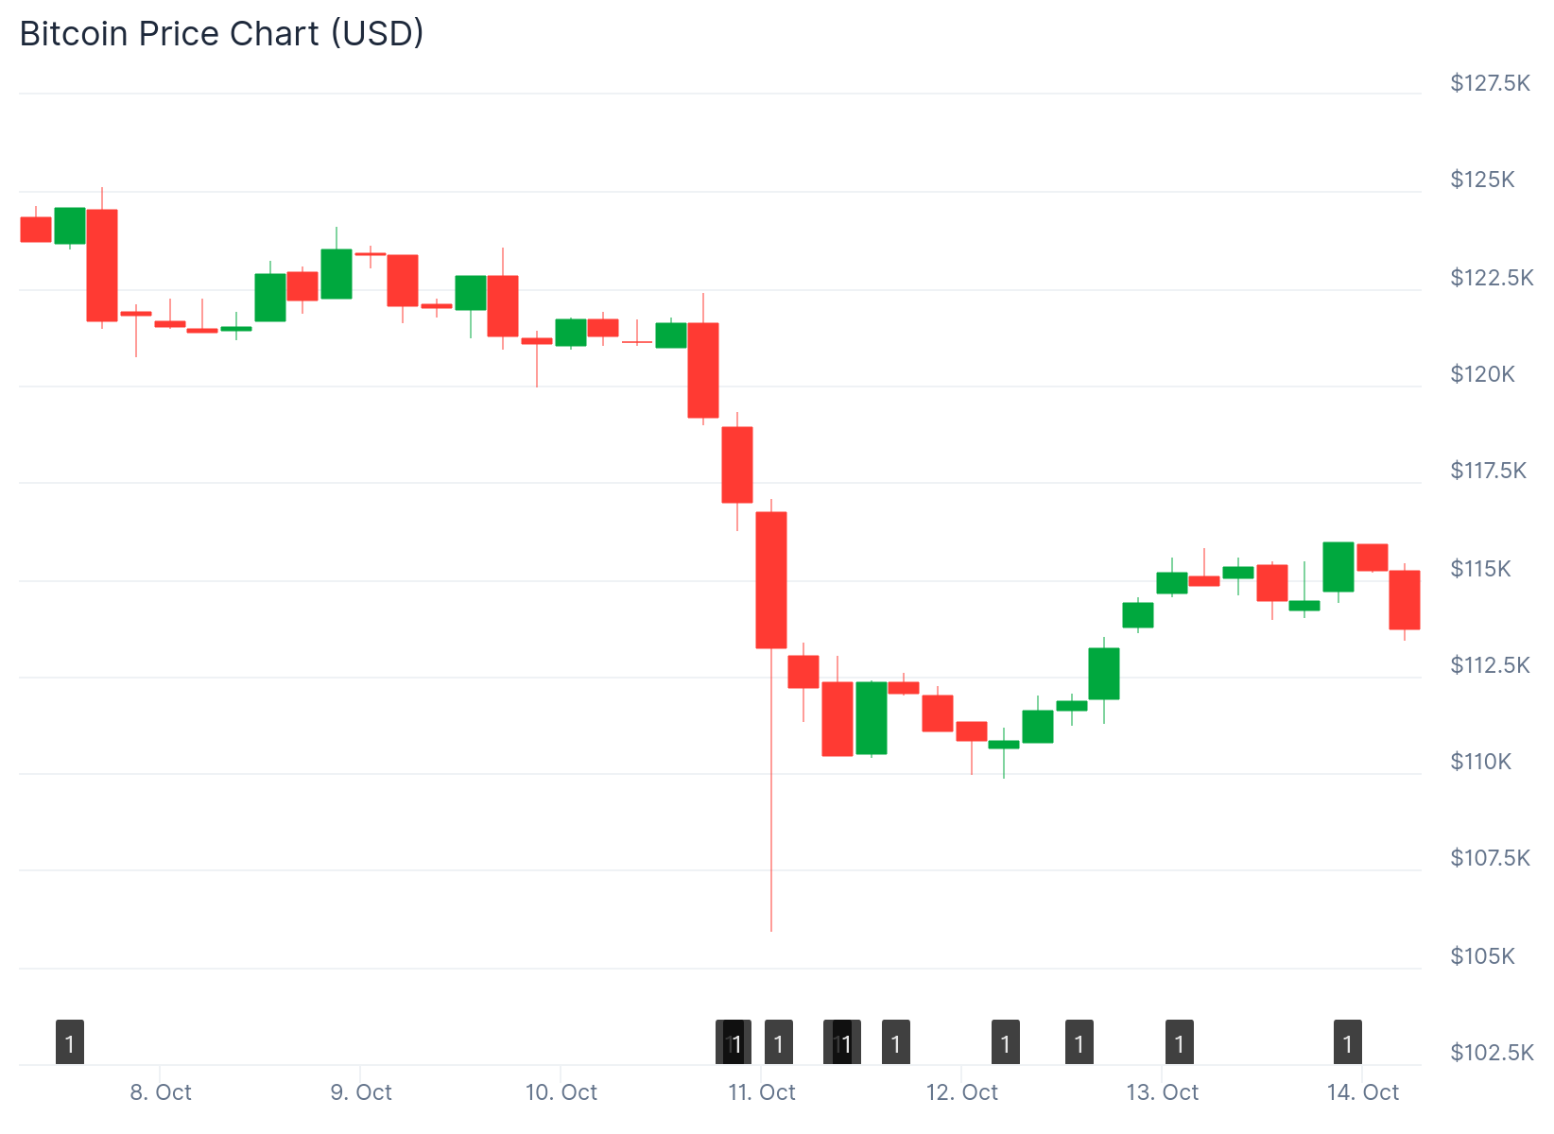Click the $110K price axis label
Viewport: 1554px width, 1134px height.
click(1480, 762)
